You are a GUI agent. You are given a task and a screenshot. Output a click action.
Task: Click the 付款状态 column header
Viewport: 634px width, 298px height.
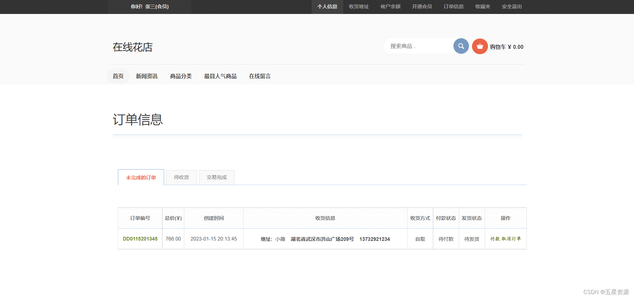coord(446,218)
